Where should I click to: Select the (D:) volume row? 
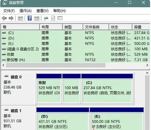[x=75, y=38]
